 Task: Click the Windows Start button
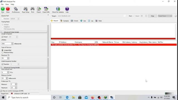[x=3, y=97]
